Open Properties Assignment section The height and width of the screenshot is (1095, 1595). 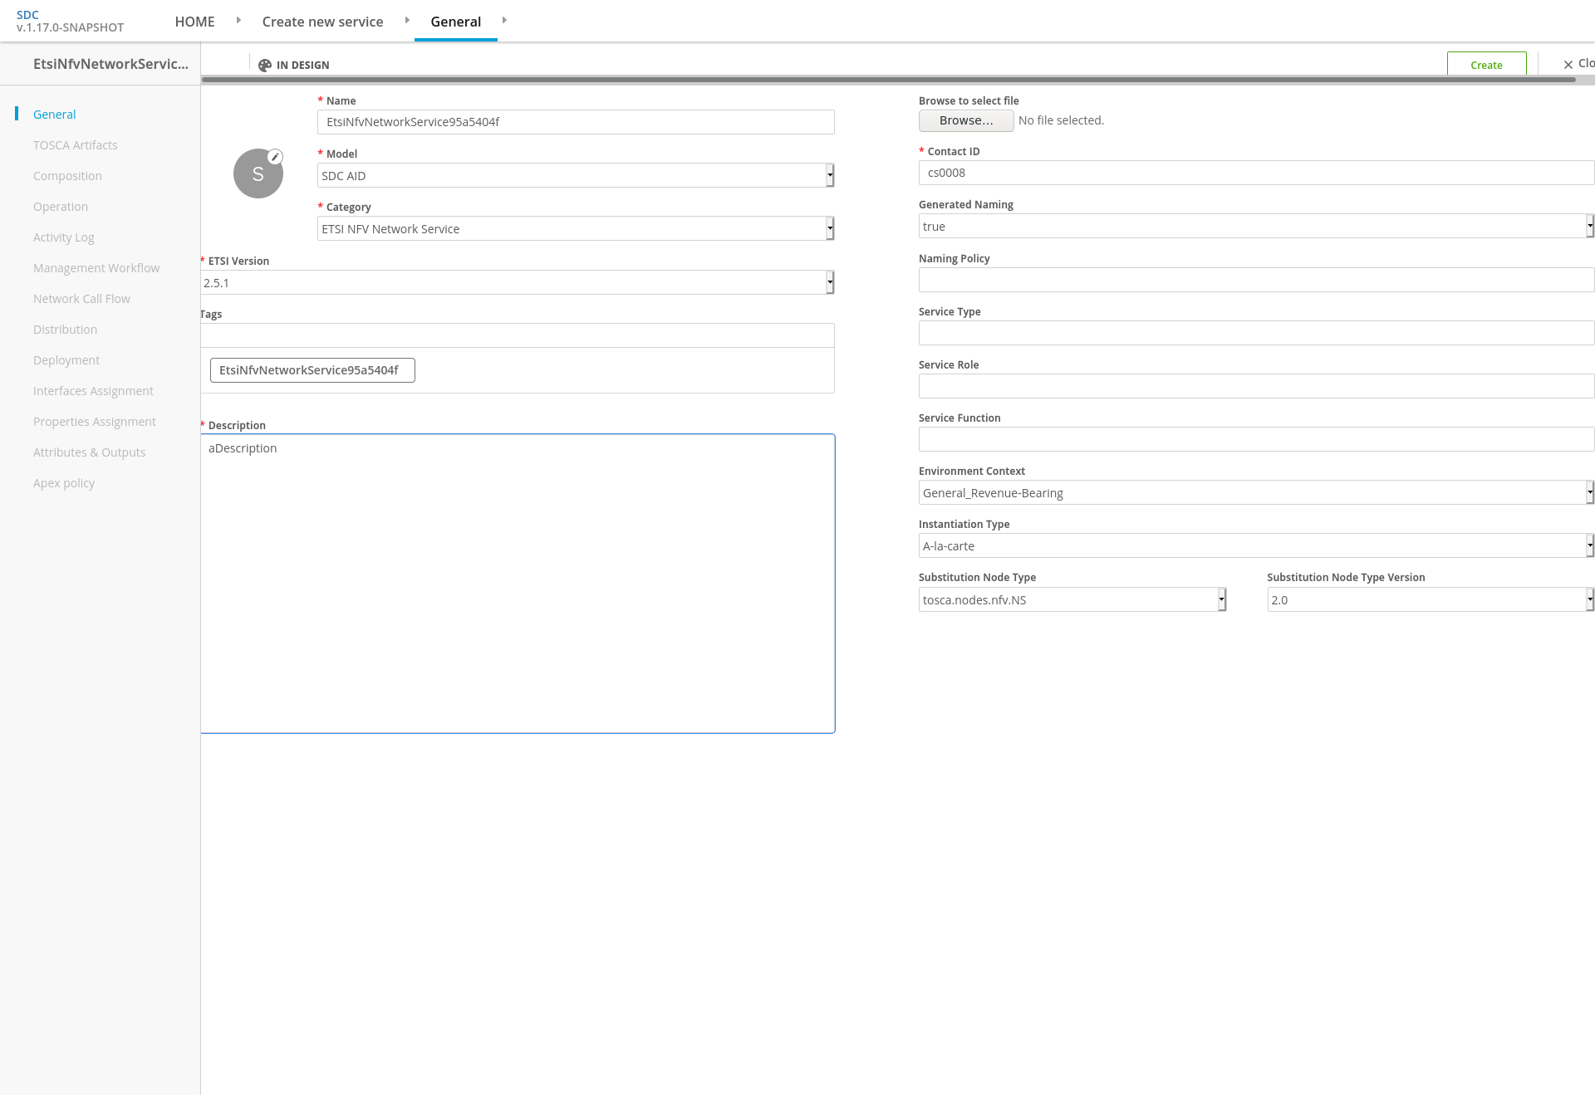pos(95,422)
